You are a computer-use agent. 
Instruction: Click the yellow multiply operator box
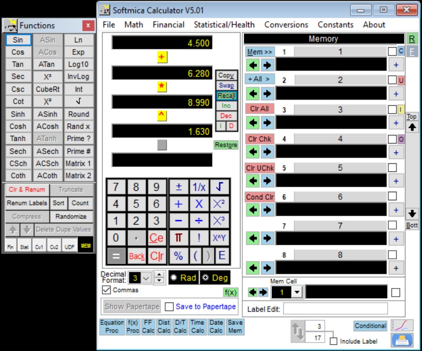pyautogui.click(x=162, y=86)
